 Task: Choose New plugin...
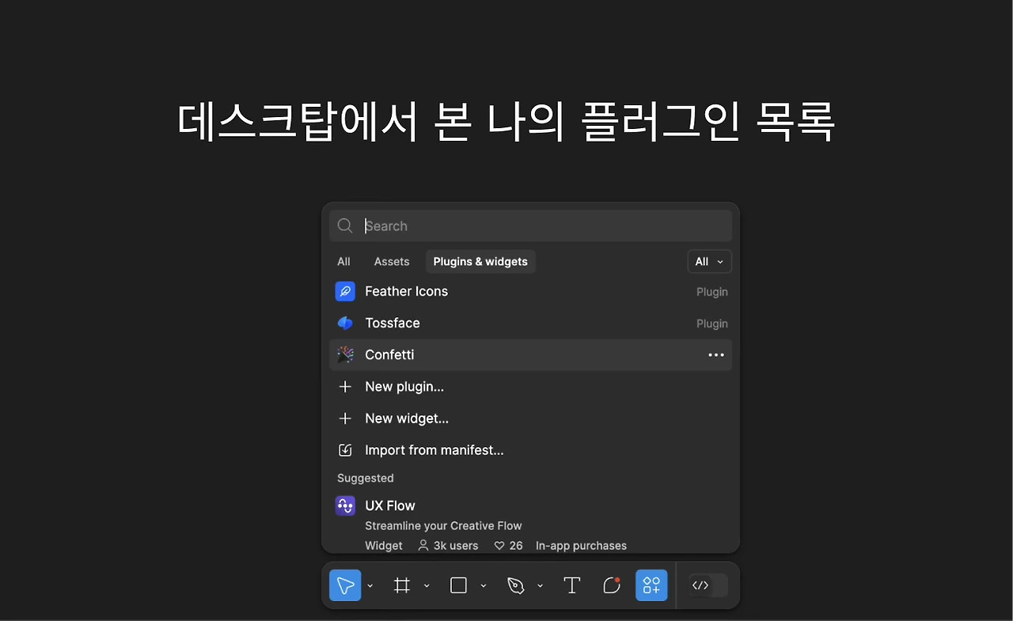(530, 387)
